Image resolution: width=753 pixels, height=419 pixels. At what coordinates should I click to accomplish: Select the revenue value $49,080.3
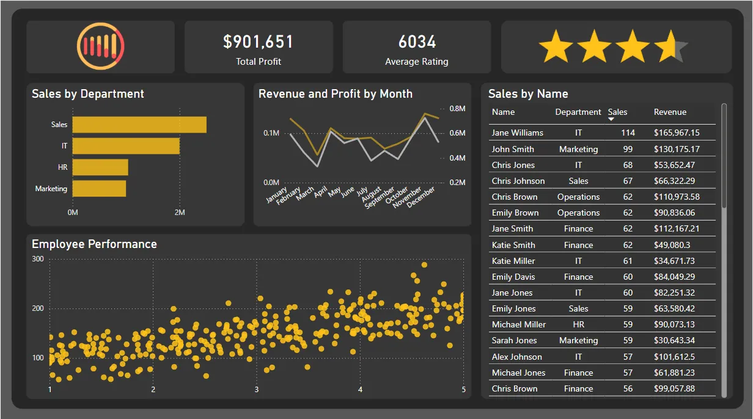(672, 245)
